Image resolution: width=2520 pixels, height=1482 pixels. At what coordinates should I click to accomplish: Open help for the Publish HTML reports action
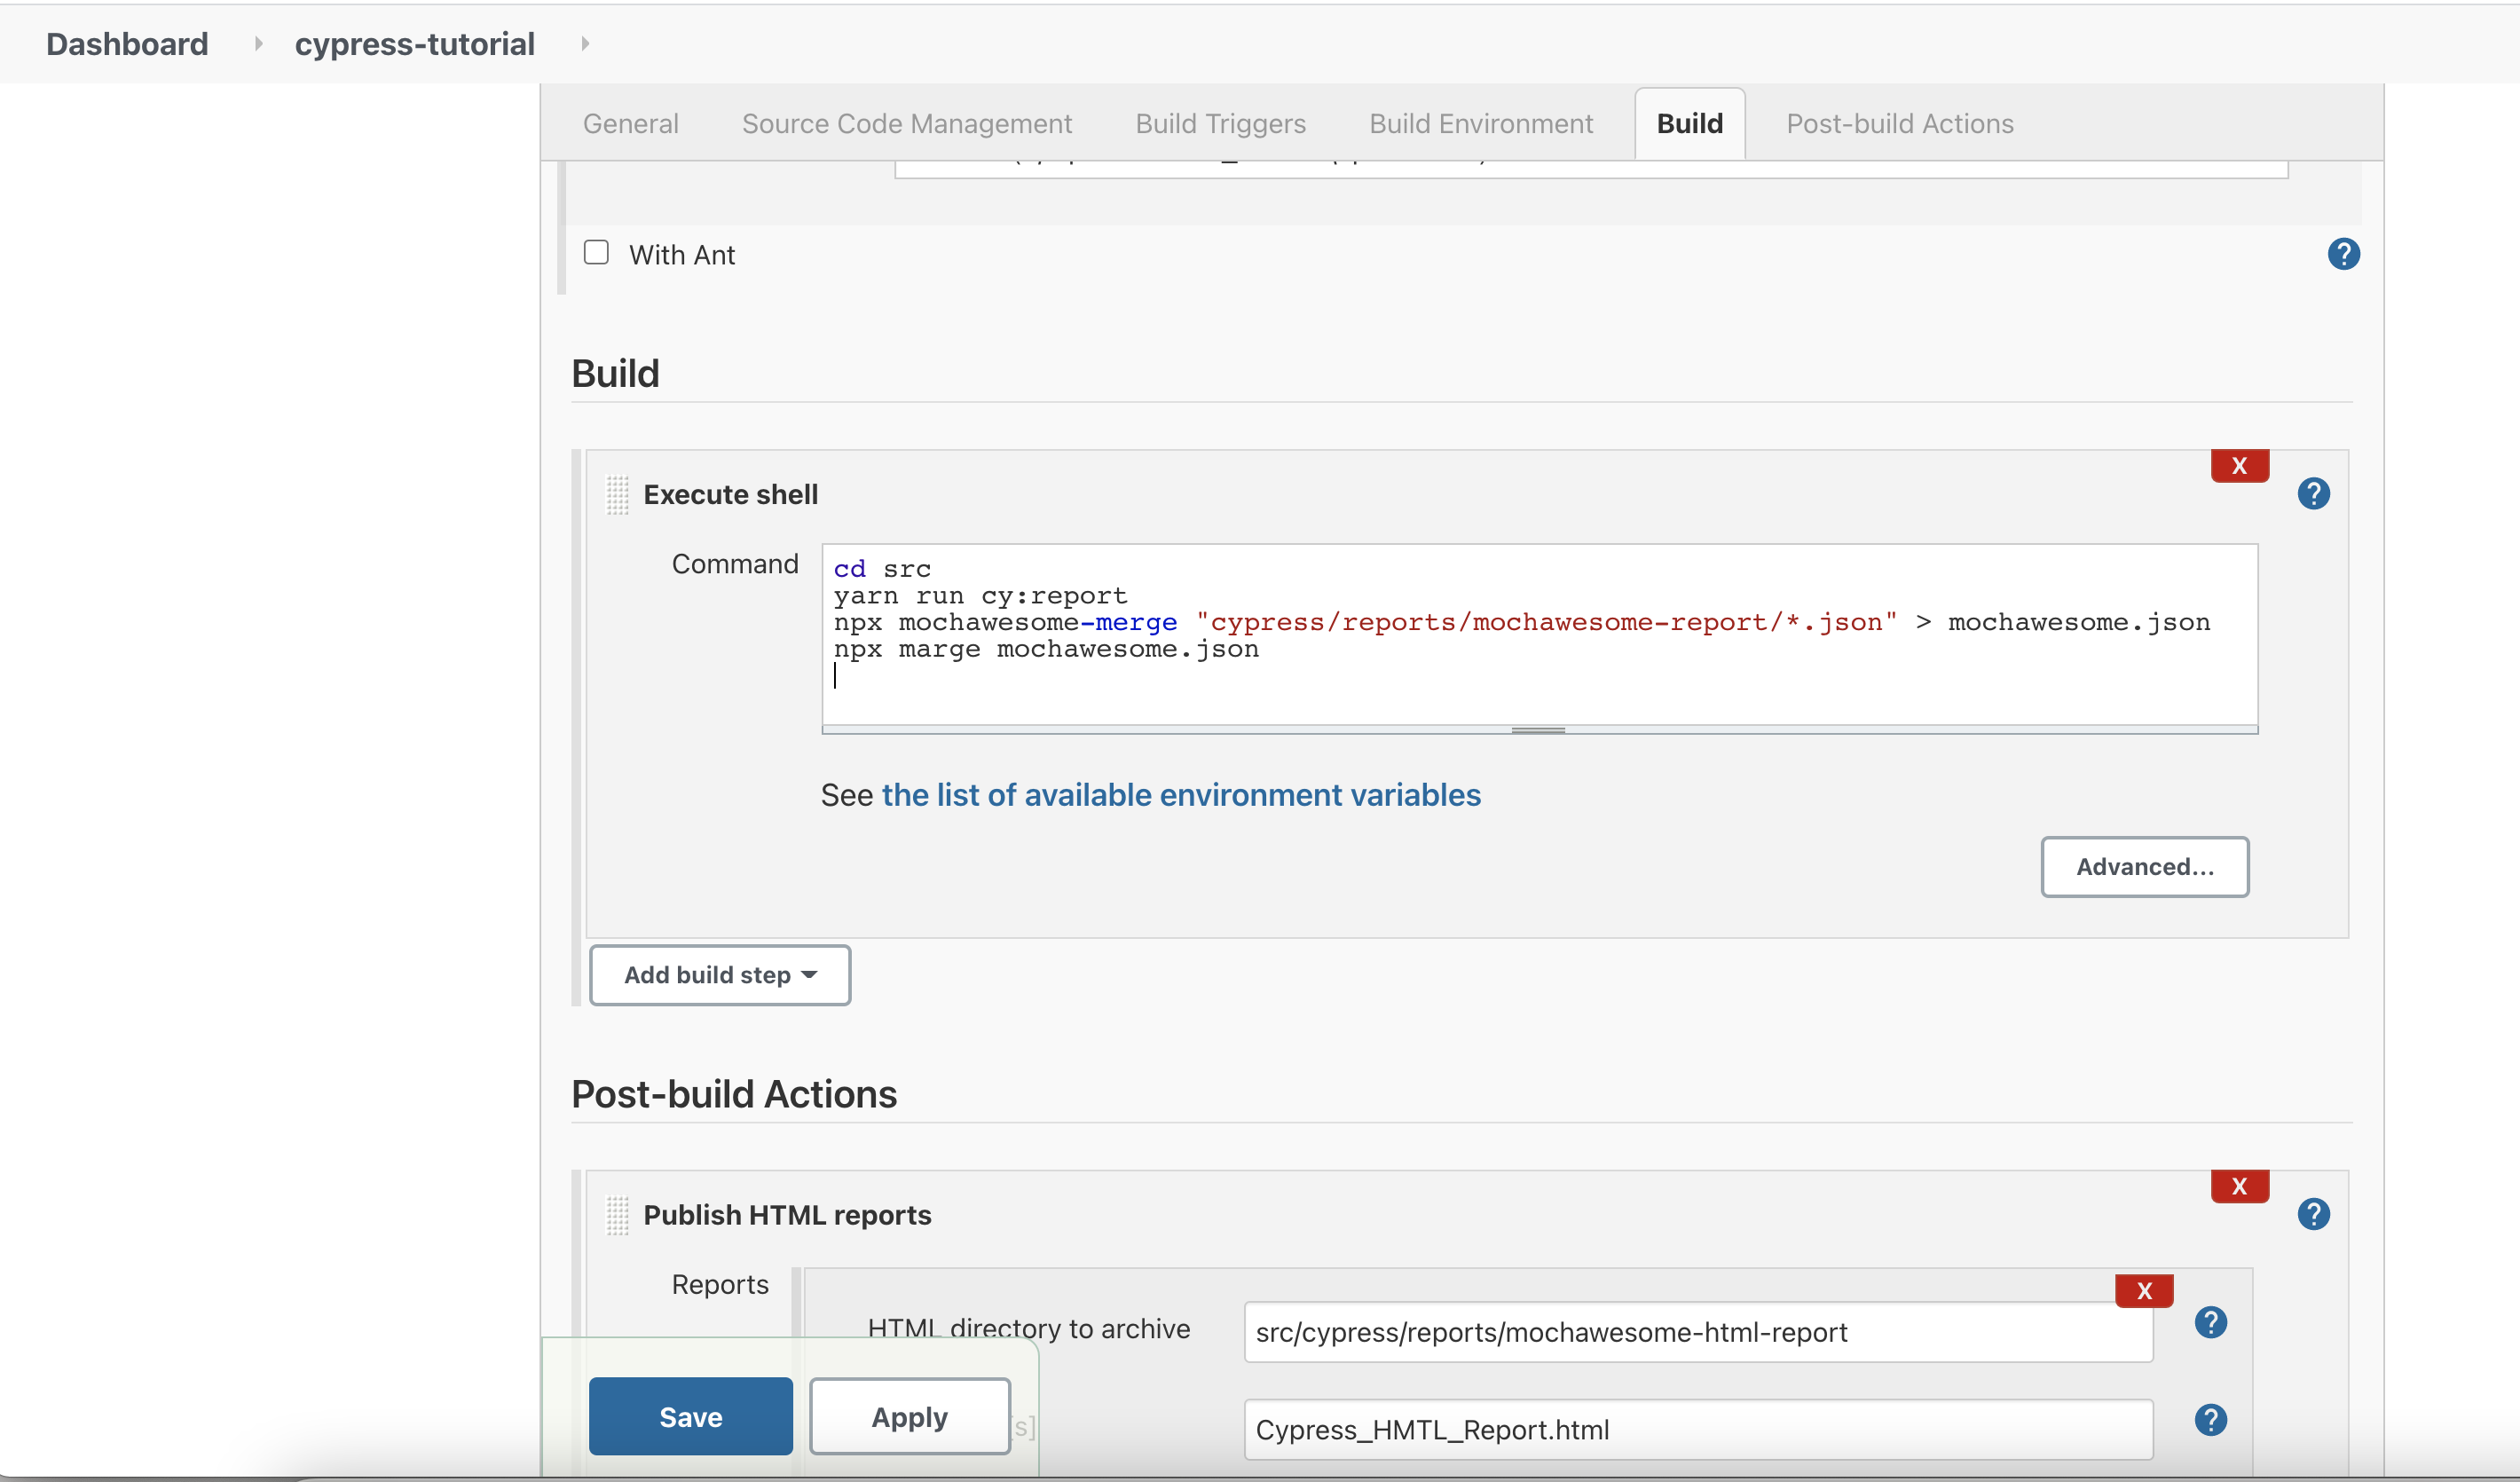(2313, 1214)
